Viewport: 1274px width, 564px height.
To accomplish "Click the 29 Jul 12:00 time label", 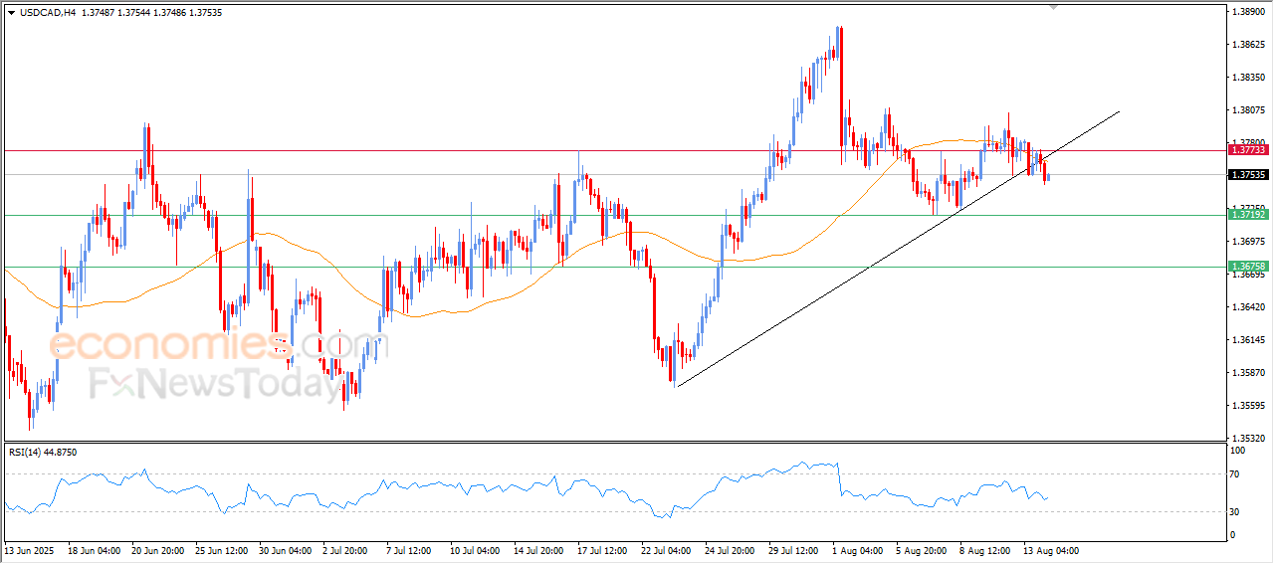I will coord(793,550).
